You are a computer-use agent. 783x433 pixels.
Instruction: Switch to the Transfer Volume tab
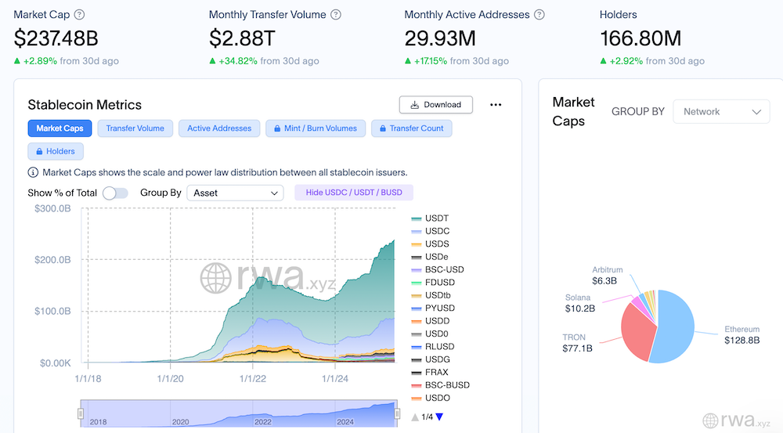coord(135,128)
